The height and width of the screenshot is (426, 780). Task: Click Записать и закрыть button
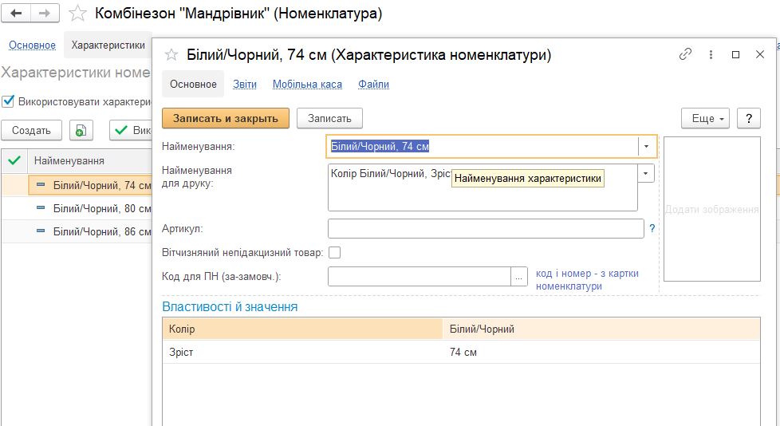tap(226, 118)
